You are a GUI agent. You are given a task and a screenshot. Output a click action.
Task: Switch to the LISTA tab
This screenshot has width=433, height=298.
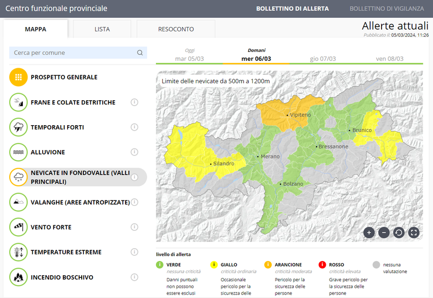pos(102,29)
